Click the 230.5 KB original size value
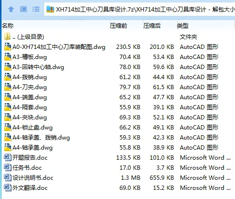 point(128,47)
